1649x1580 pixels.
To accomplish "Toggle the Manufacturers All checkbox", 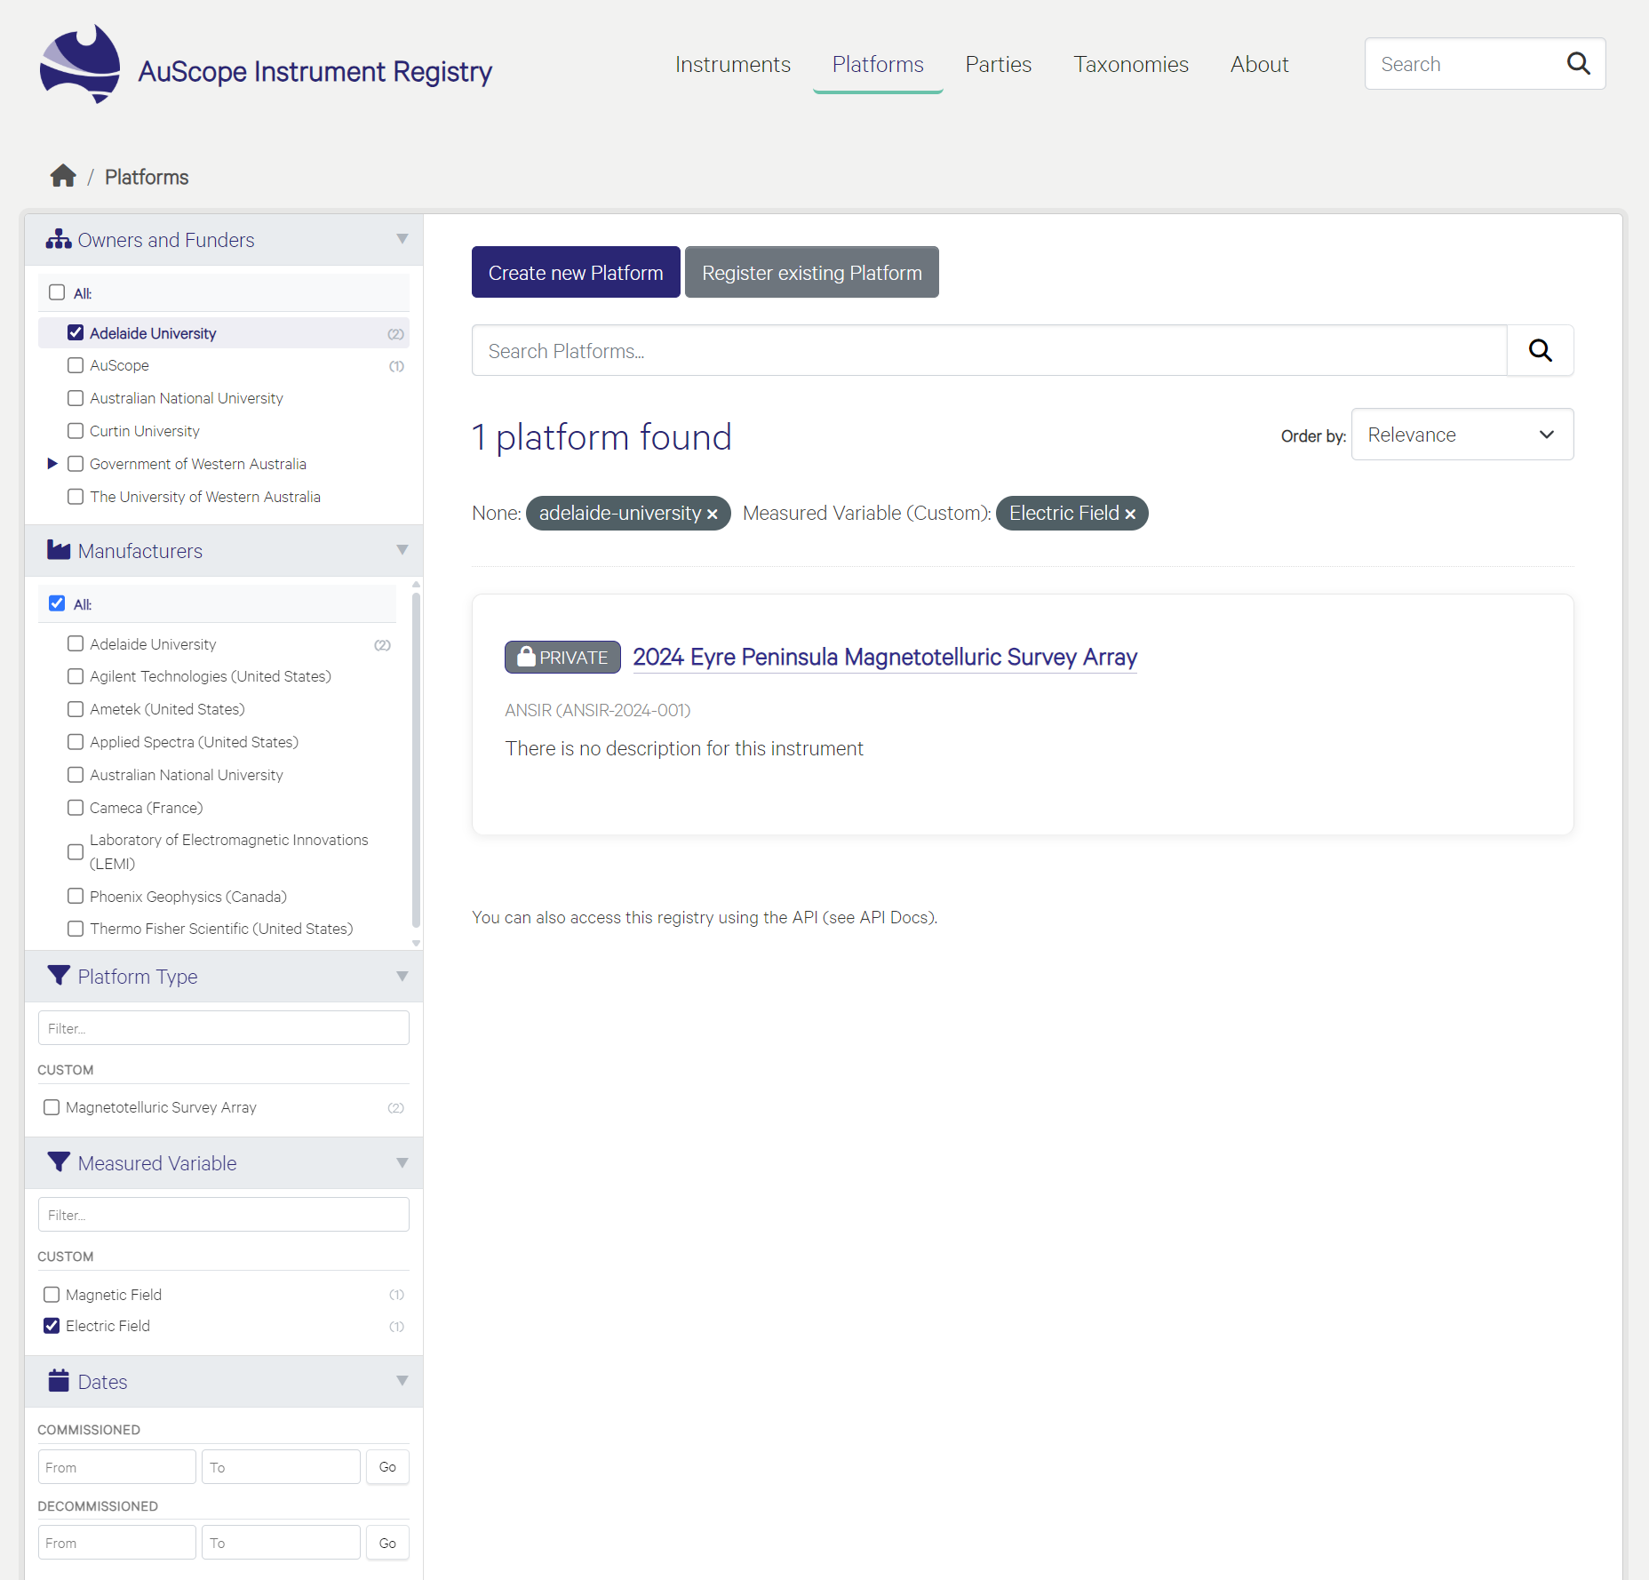I will (57, 603).
